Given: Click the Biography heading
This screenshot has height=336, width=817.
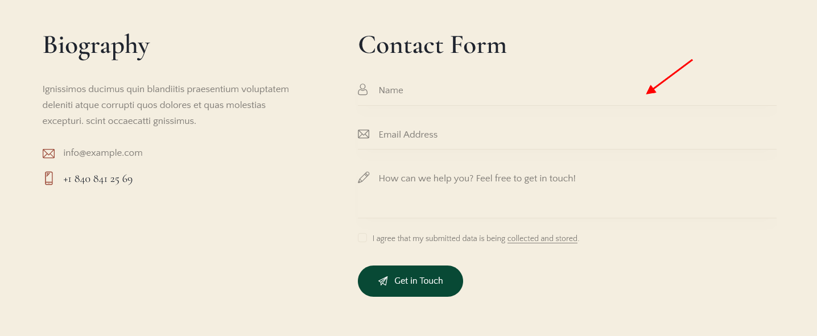Looking at the screenshot, I should (x=96, y=45).
